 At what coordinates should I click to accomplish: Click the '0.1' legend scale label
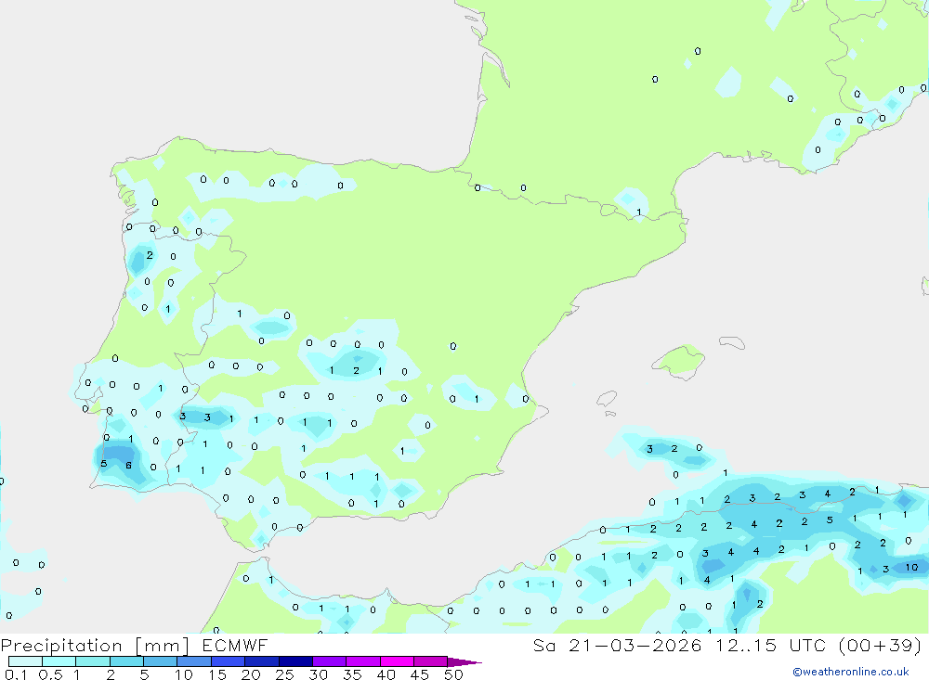16,674
